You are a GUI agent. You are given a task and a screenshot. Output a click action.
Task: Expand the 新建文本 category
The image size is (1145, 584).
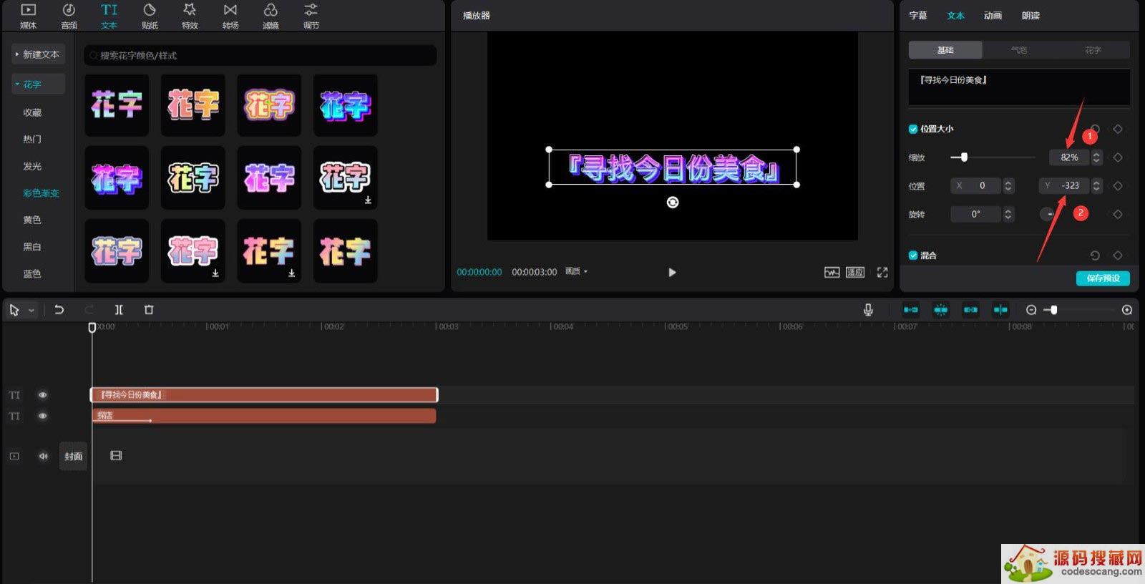(38, 54)
